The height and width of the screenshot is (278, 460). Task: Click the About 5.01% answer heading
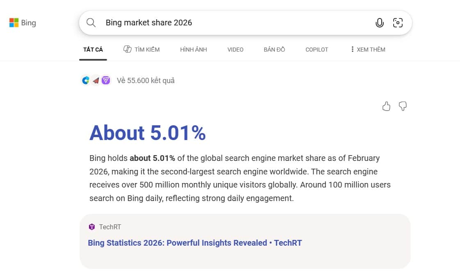click(148, 133)
